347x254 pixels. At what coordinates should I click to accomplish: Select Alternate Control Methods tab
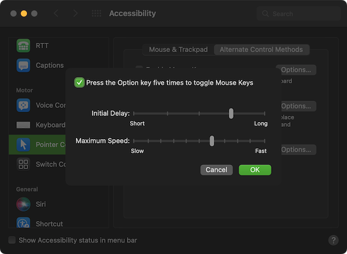pyautogui.click(x=261, y=50)
